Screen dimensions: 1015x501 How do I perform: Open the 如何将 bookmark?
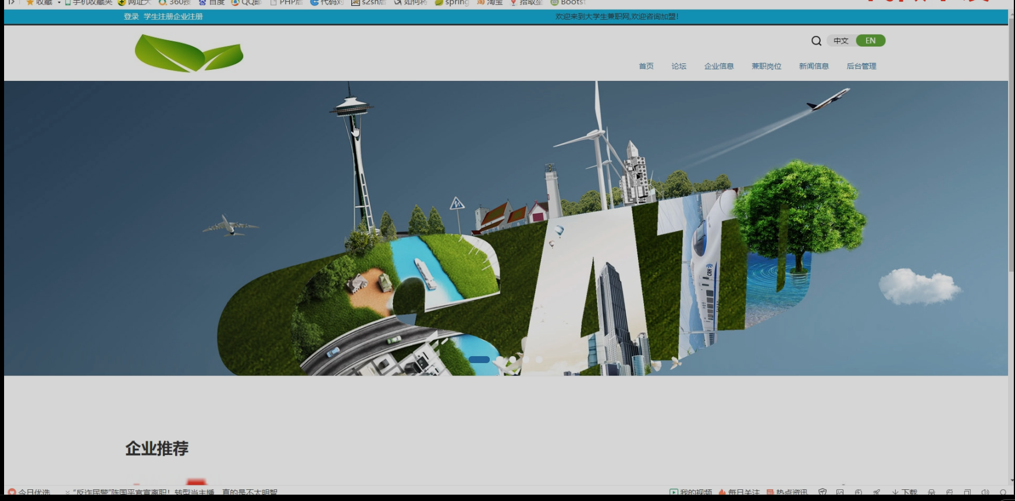[411, 3]
